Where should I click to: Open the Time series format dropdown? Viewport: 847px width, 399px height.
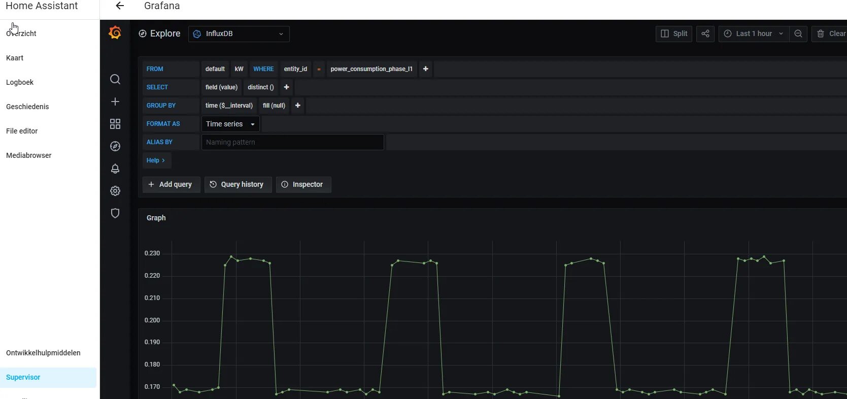pyautogui.click(x=230, y=124)
